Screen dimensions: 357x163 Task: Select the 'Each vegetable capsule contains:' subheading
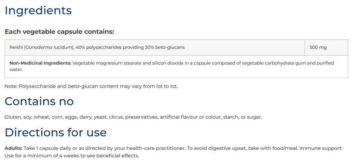pos(59,32)
